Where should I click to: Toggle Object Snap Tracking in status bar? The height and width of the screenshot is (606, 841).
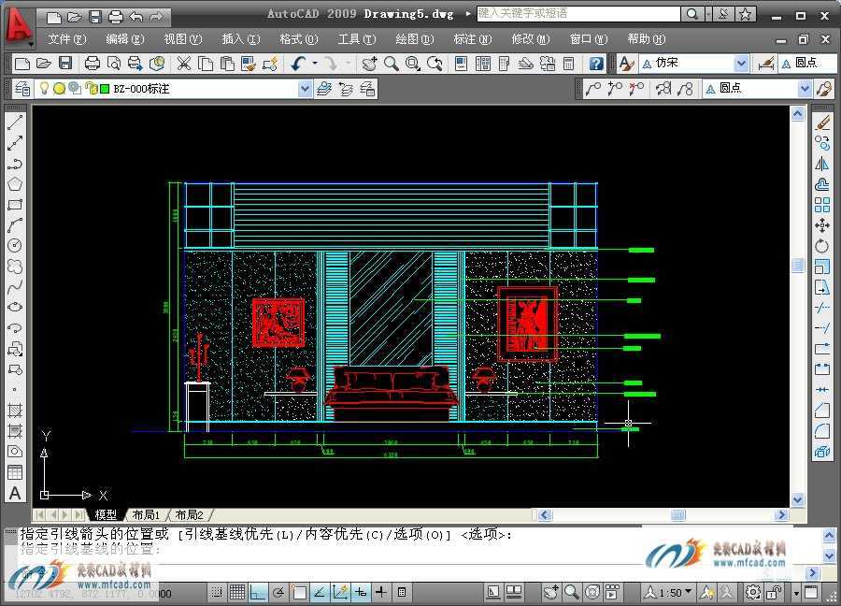pyautogui.click(x=320, y=592)
